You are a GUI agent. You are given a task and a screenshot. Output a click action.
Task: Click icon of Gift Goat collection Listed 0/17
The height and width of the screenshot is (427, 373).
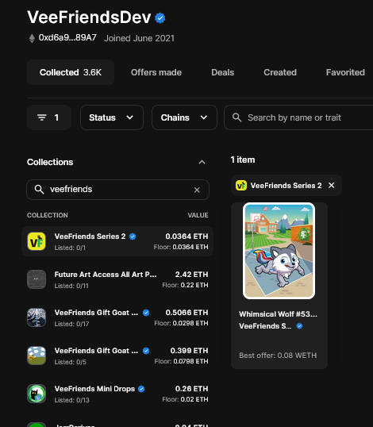point(37,317)
